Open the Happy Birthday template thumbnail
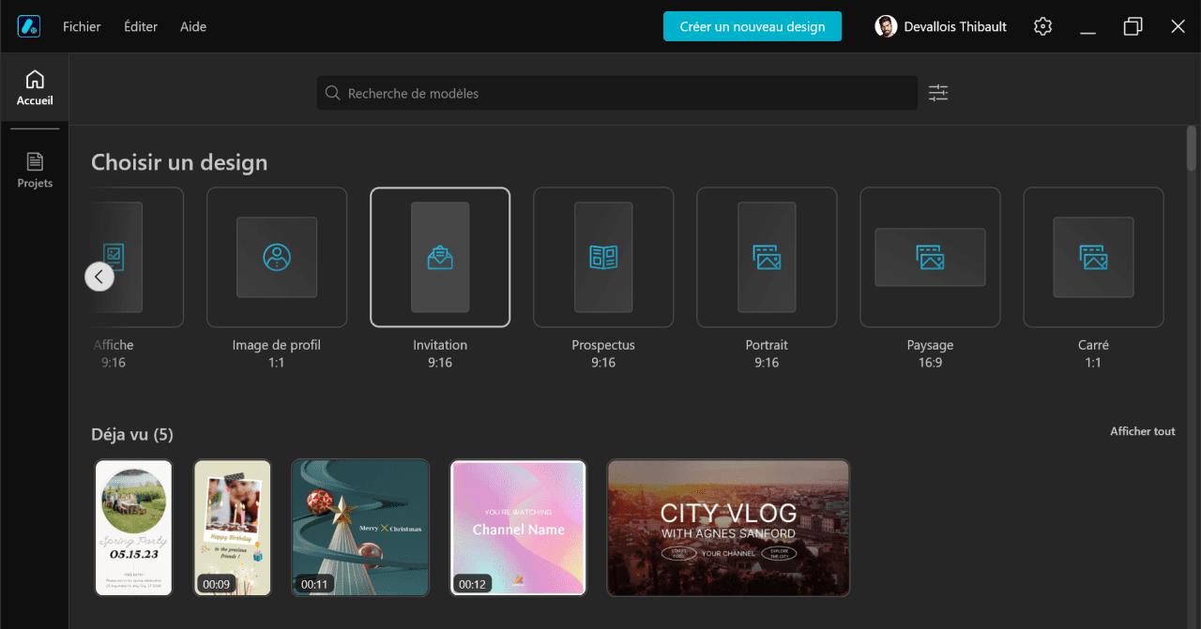1201x629 pixels. click(233, 528)
